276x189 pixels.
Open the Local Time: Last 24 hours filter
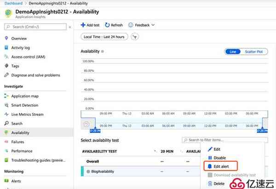(104, 37)
